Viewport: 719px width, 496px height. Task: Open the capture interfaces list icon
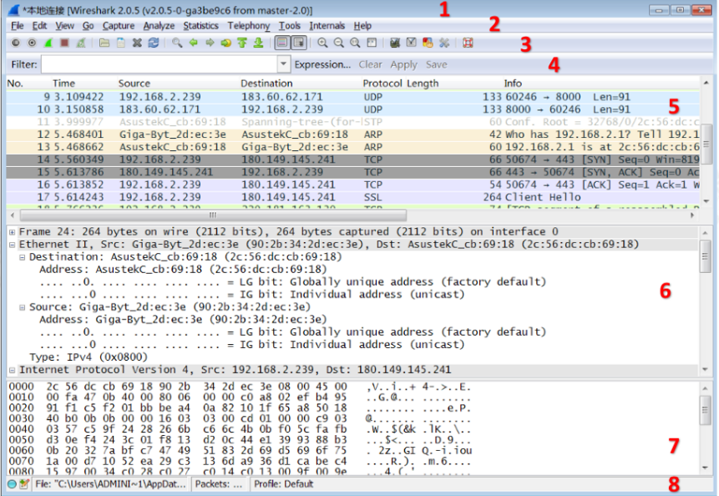point(16,43)
